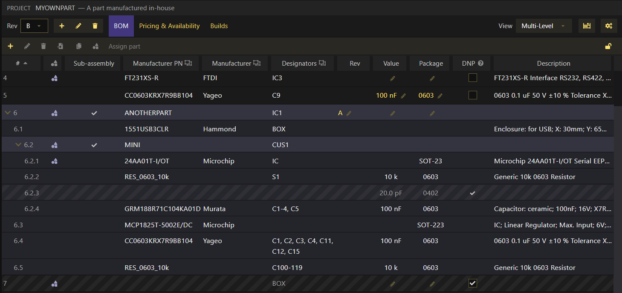Check the DNP box on the C9 row
622x293 pixels.
[x=472, y=95]
